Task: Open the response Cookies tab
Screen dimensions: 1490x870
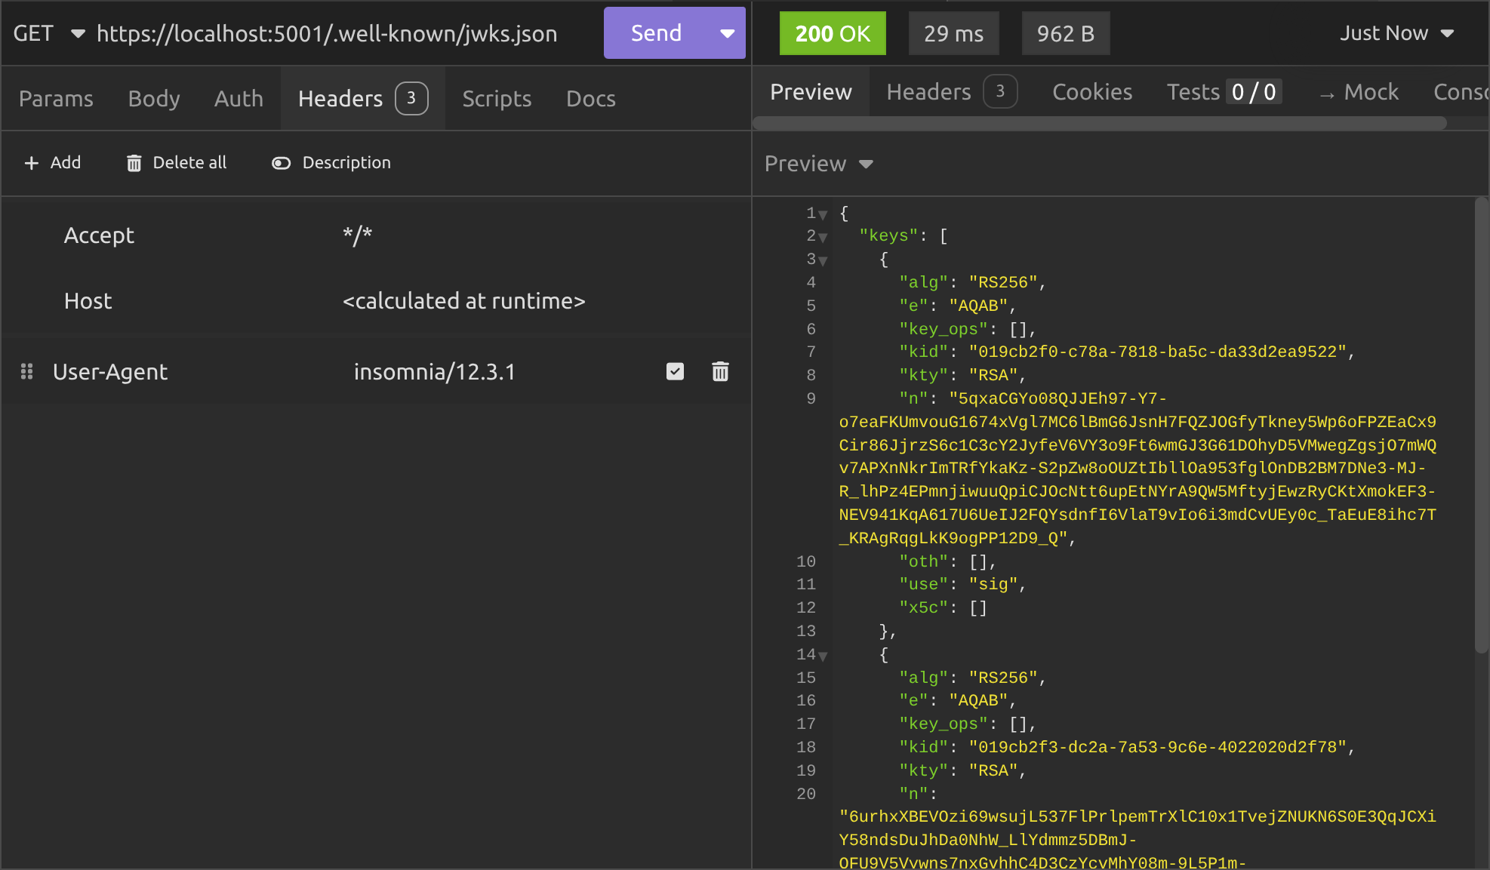Action: coord(1091,92)
